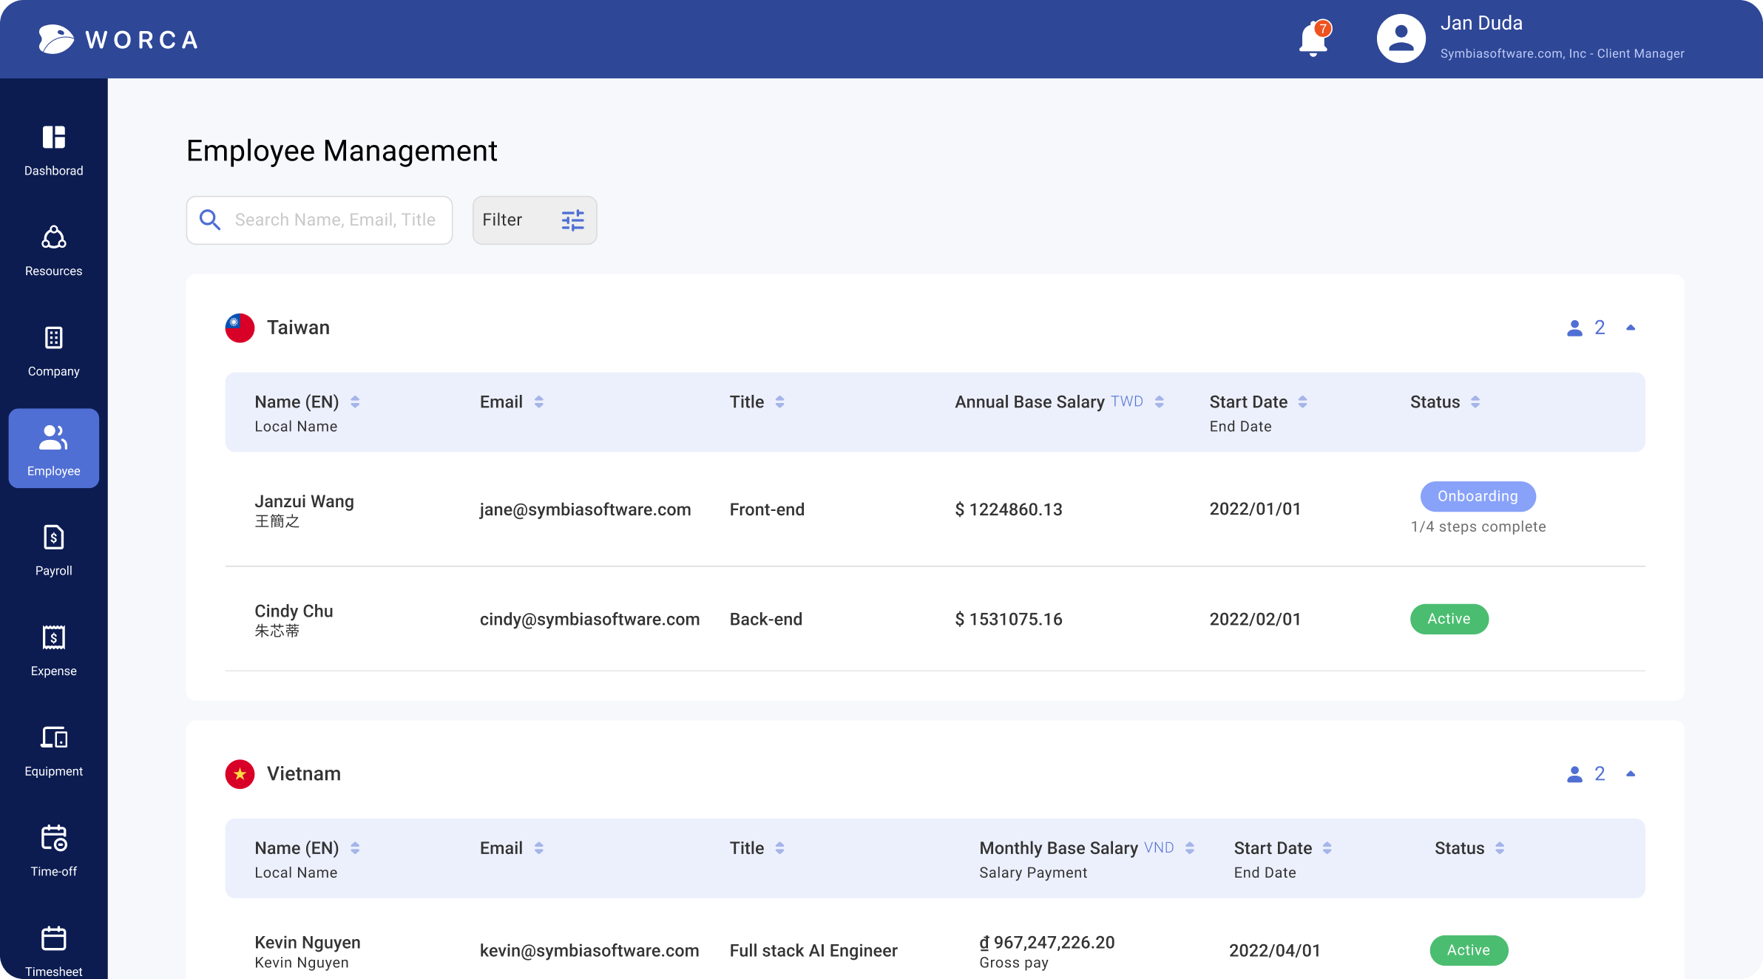Collapse the Vietnam employee group
The height and width of the screenshot is (979, 1763).
click(1631, 774)
